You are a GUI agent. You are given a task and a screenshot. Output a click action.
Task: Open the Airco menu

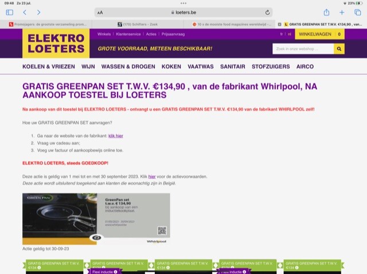pos(305,66)
